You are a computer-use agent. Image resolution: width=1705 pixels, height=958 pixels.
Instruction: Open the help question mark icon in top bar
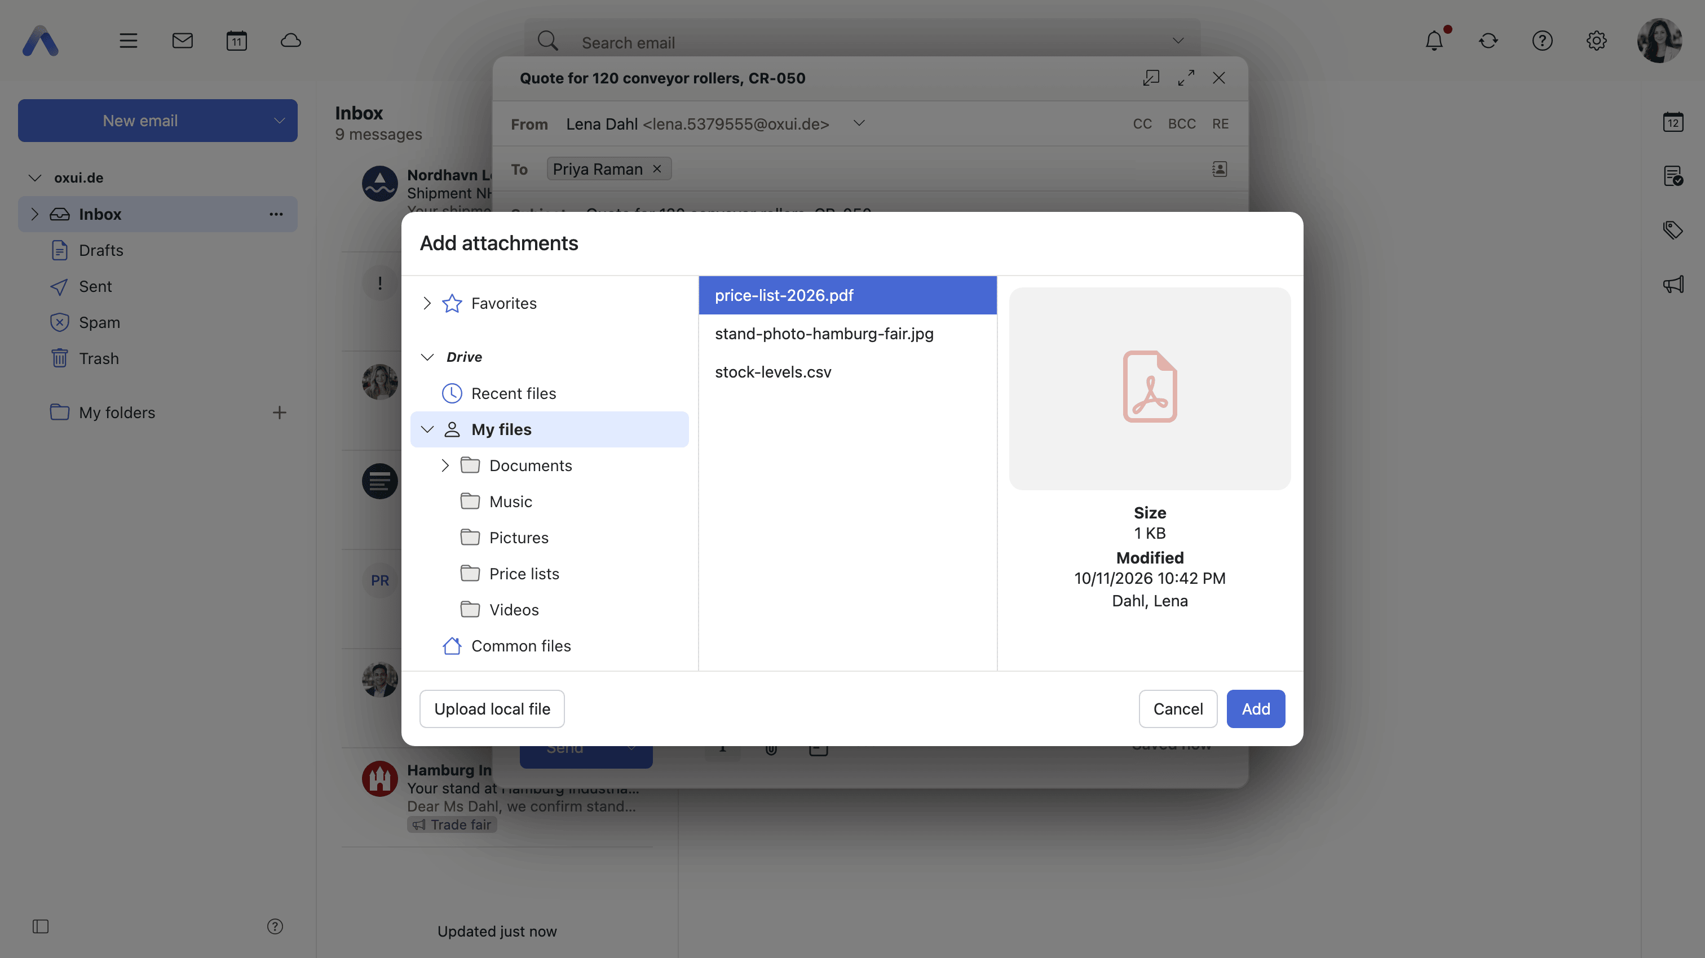coord(1542,41)
